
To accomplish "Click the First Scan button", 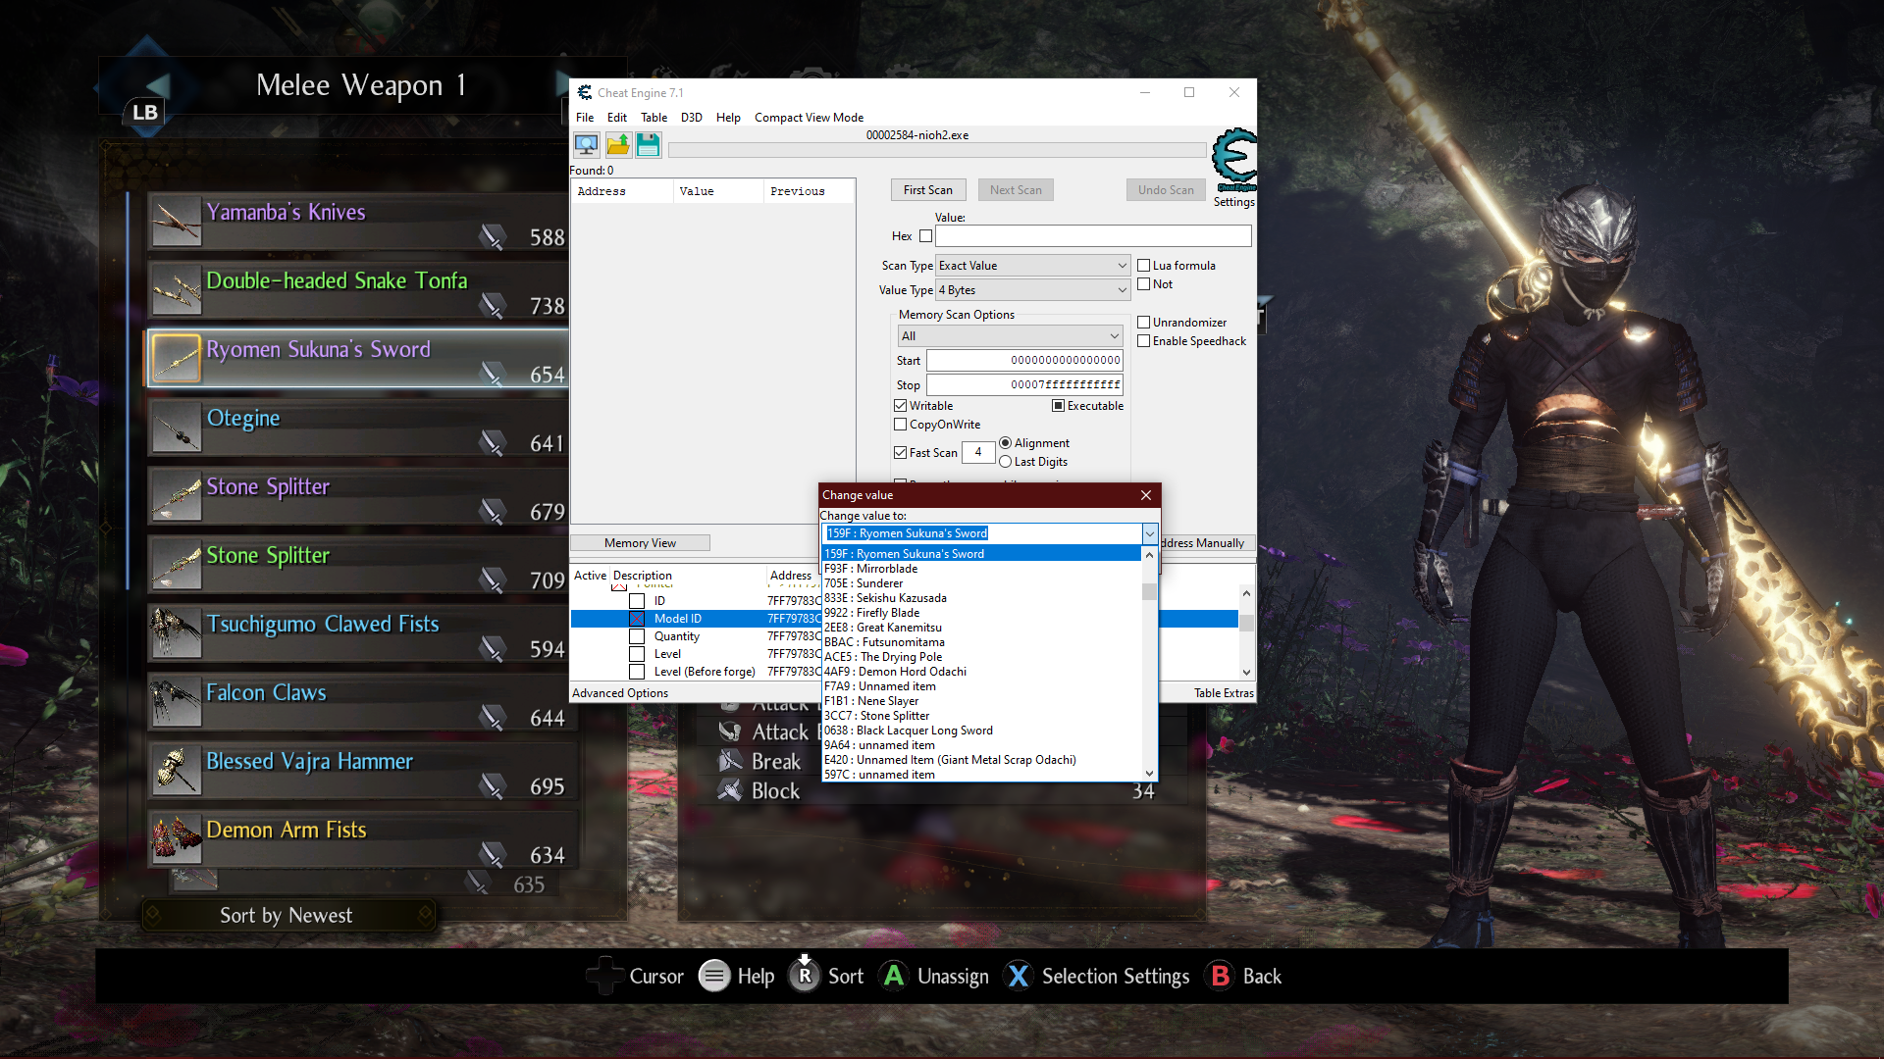I will point(928,190).
